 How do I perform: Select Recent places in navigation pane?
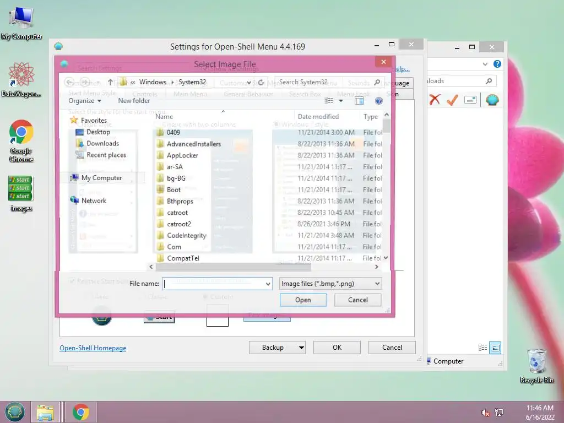(x=106, y=155)
